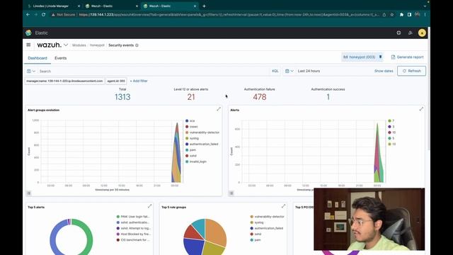Select Host Blocked by firewall legend entry
Viewport: 453px width, 255px height.
[134, 234]
